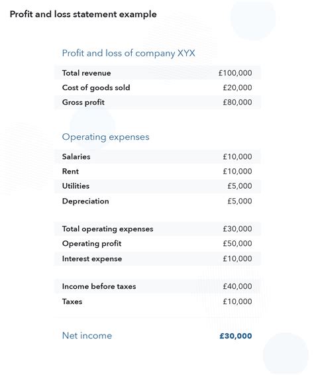Image resolution: width=314 pixels, height=375 pixels.
Task: Select the 'Profit and loss of company XYX' heading
Action: click(x=129, y=53)
